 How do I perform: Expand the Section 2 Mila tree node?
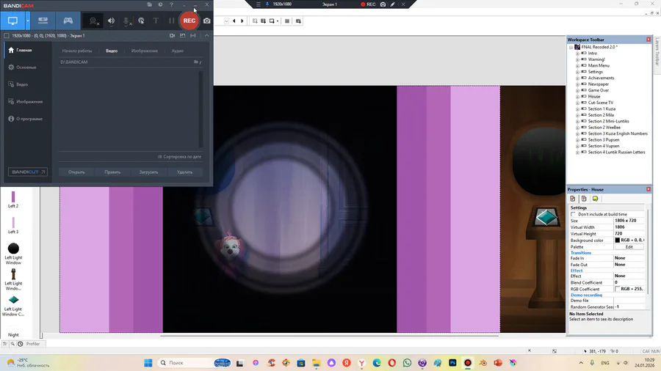[x=577, y=115]
